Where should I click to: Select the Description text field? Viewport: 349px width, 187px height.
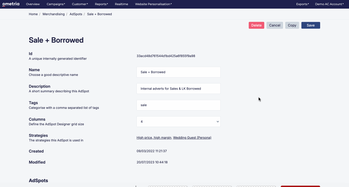pyautogui.click(x=178, y=89)
